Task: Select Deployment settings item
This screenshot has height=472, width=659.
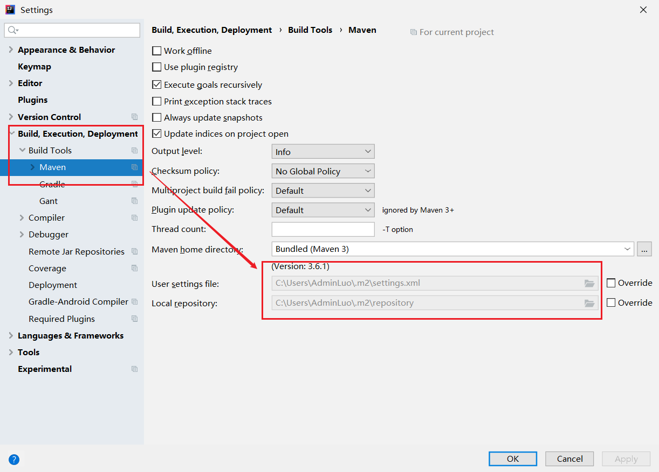Action: coord(53,285)
